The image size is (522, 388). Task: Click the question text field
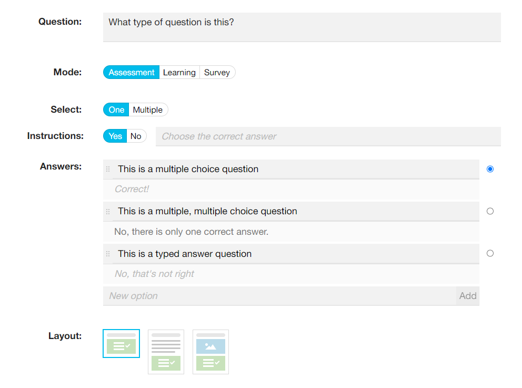click(302, 27)
